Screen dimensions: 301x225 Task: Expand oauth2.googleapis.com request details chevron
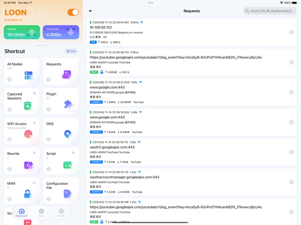point(291,152)
